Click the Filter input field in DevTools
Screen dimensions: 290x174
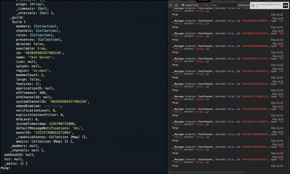tap(223, 5)
